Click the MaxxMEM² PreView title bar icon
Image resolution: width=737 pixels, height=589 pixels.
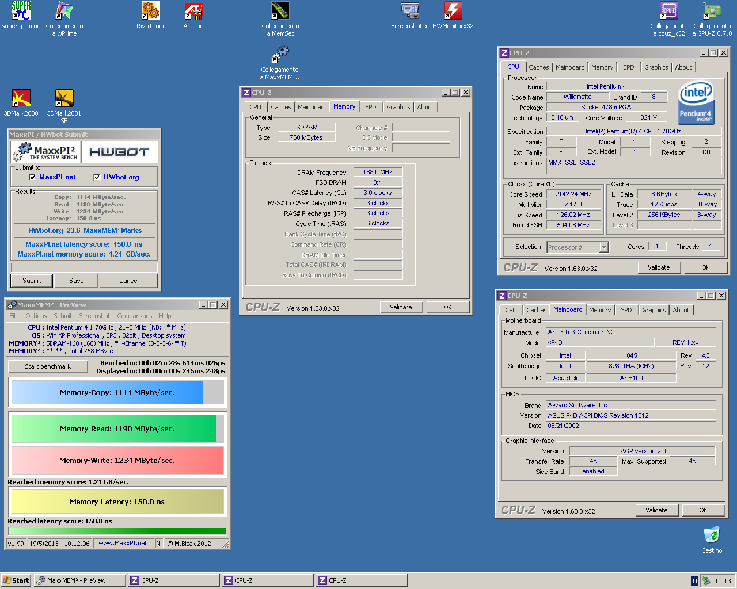12,305
